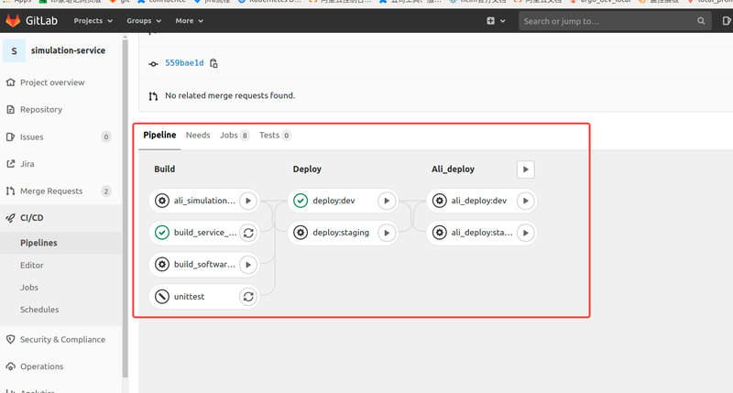Open Security & Compliance in sidebar

click(x=62, y=339)
